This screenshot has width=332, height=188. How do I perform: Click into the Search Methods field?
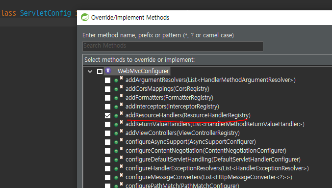pos(173,46)
